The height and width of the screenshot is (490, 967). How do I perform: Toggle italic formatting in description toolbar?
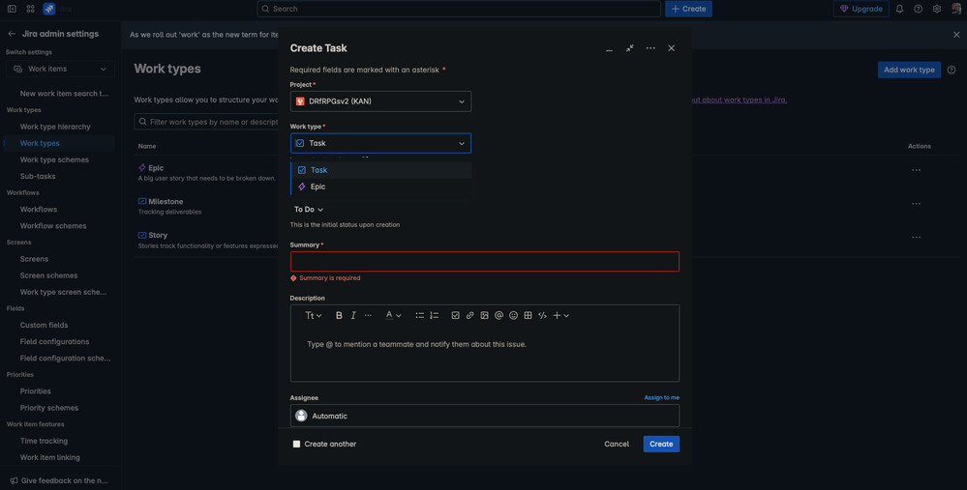(x=353, y=315)
